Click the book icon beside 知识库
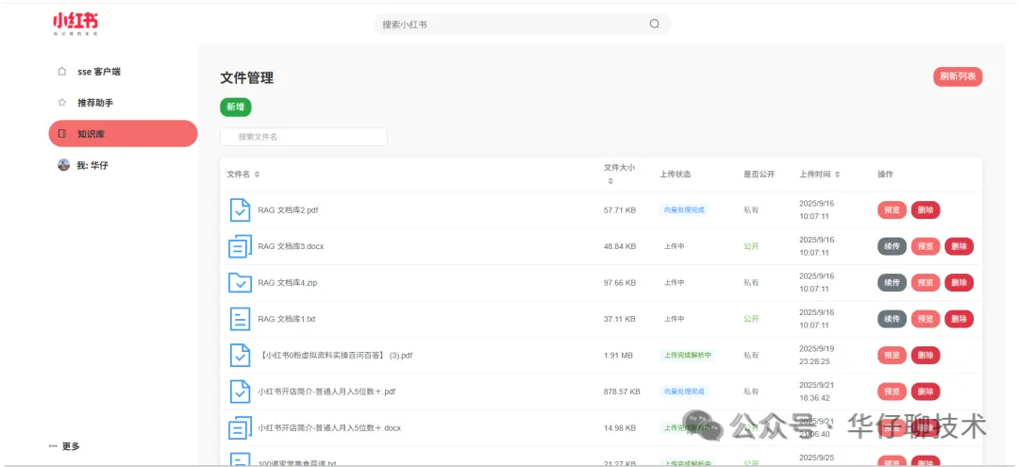The width and height of the screenshot is (1019, 467). 62,134
